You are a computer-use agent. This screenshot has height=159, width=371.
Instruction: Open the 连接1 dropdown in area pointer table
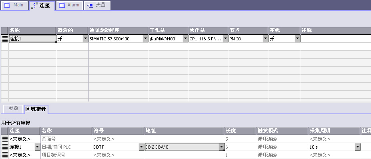point(37,147)
